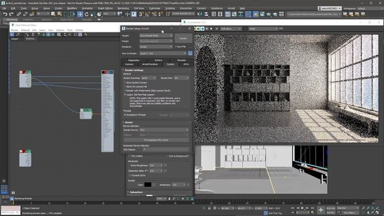
Task: Click the signed-in user account button
Action: coord(329,8)
